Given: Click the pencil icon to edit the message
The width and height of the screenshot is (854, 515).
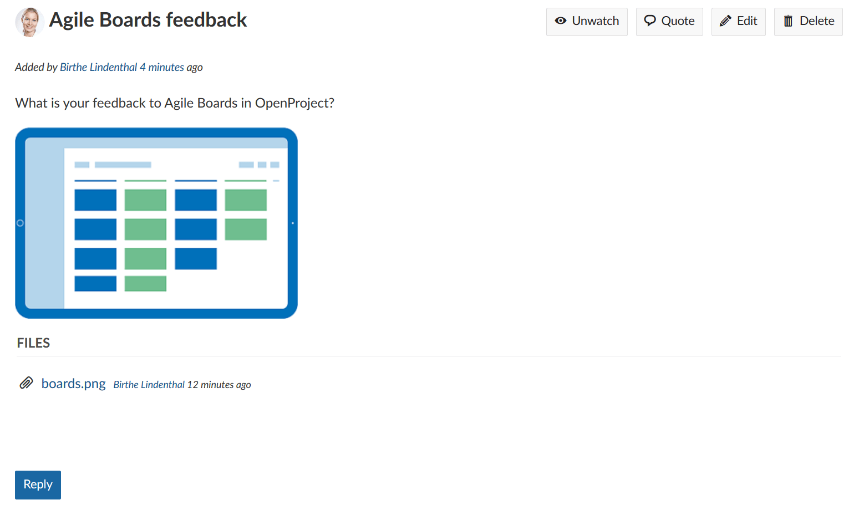Looking at the screenshot, I should tap(725, 21).
